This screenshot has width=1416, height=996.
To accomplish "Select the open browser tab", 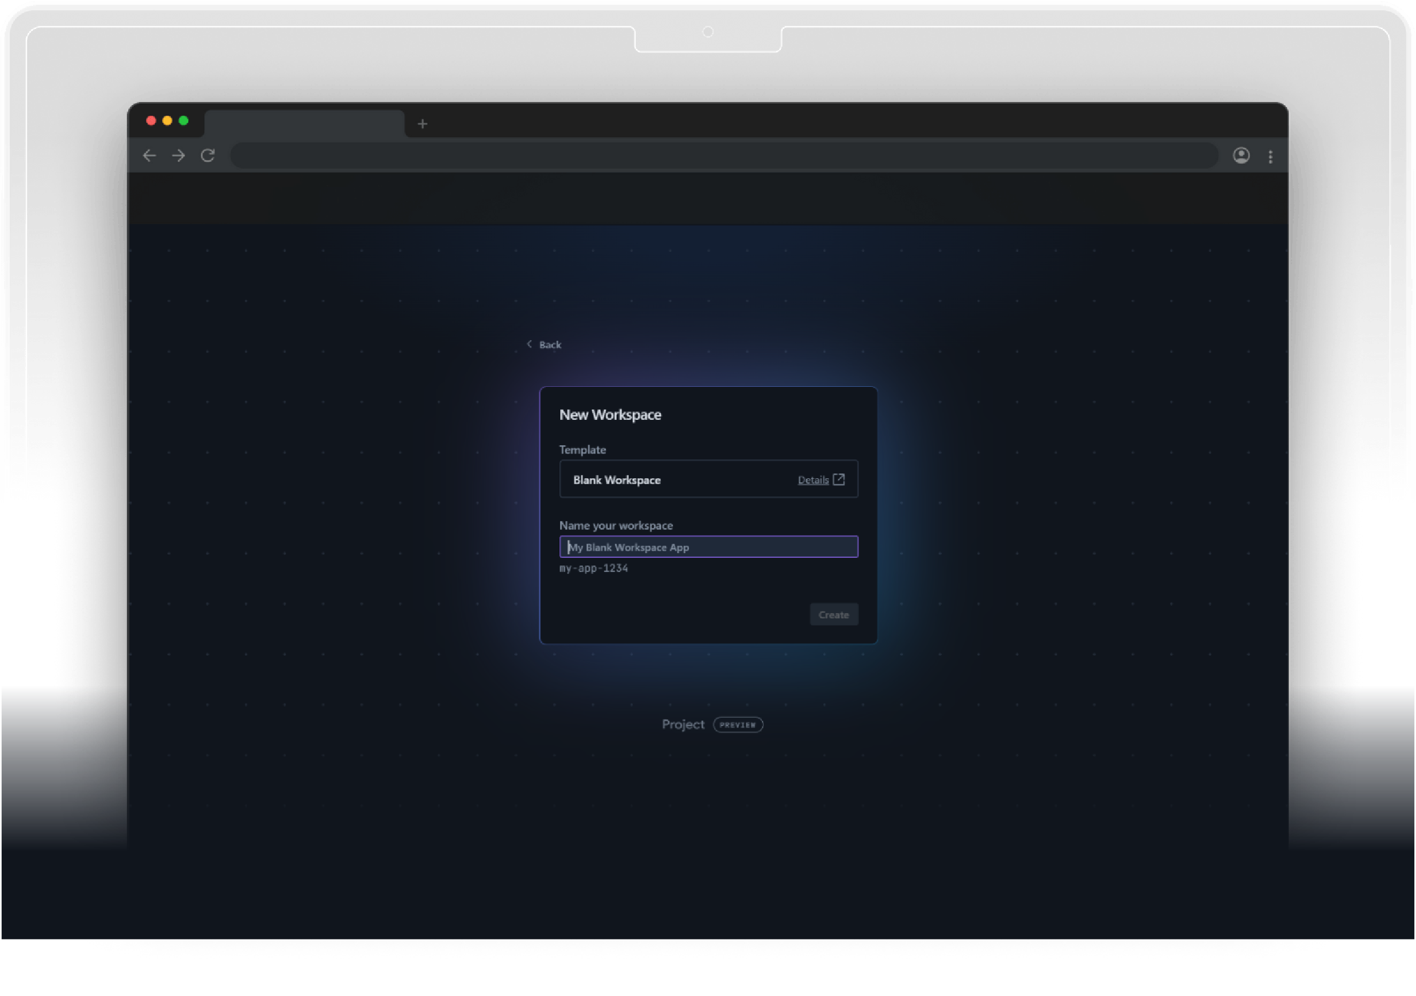I will pos(304,123).
